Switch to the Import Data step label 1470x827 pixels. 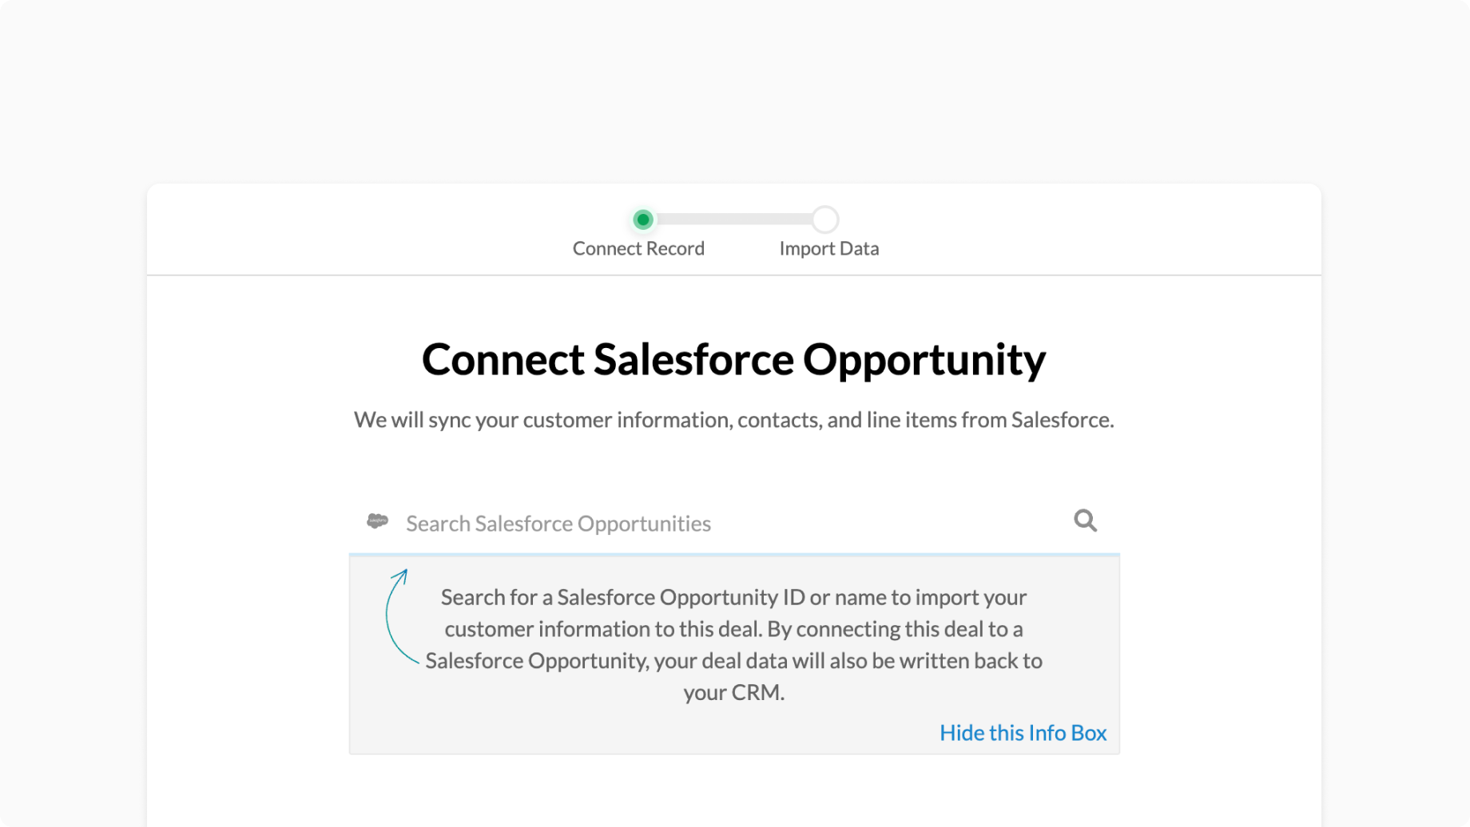pyautogui.click(x=829, y=248)
